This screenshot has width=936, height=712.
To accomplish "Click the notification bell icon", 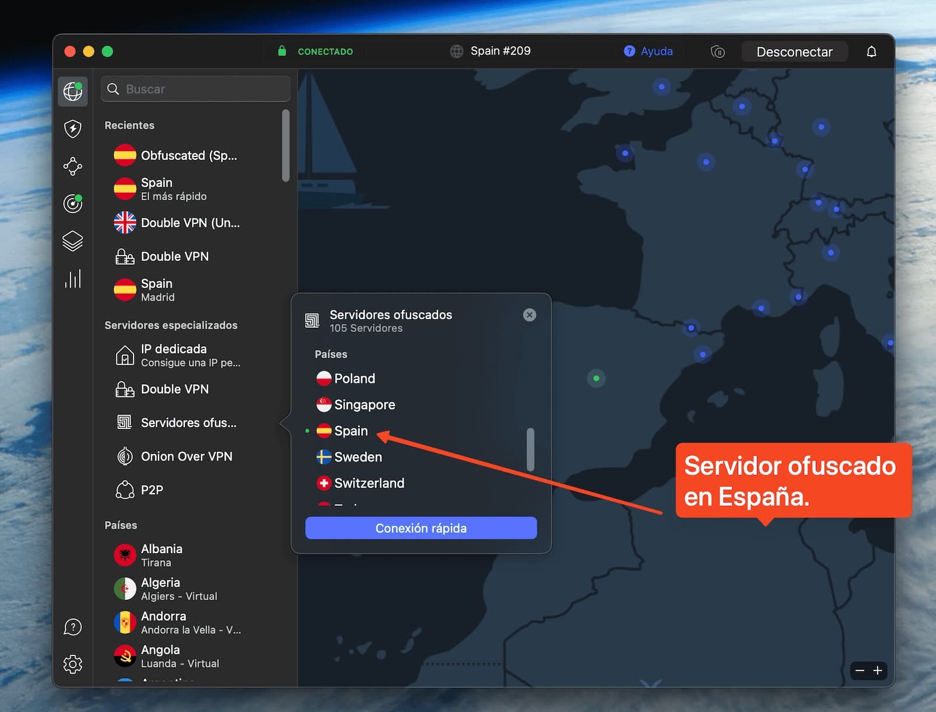I will click(x=871, y=51).
